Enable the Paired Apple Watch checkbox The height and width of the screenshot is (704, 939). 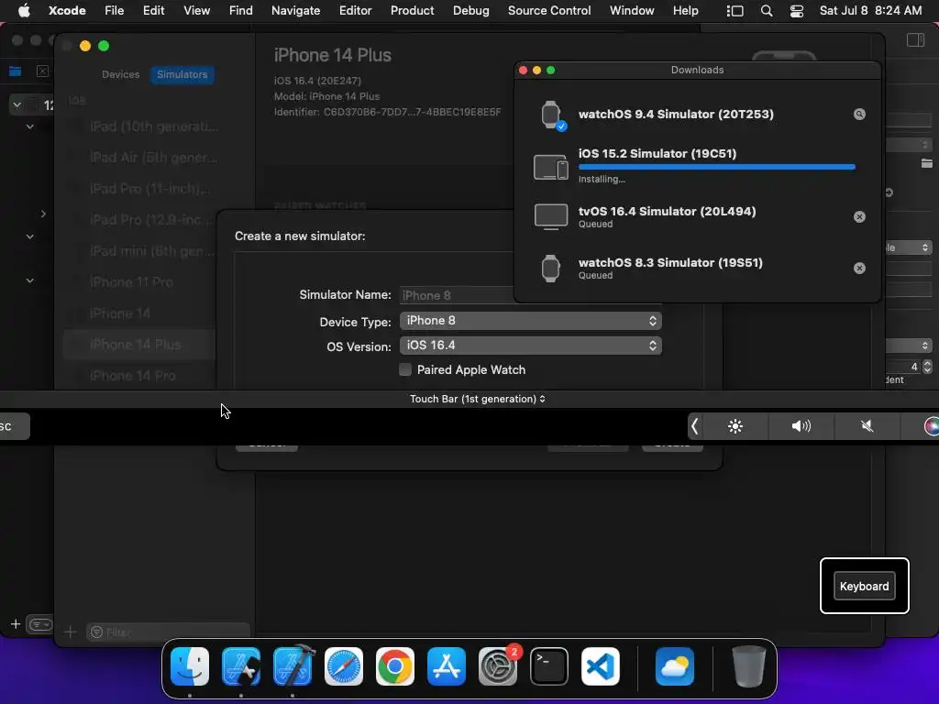tap(405, 369)
